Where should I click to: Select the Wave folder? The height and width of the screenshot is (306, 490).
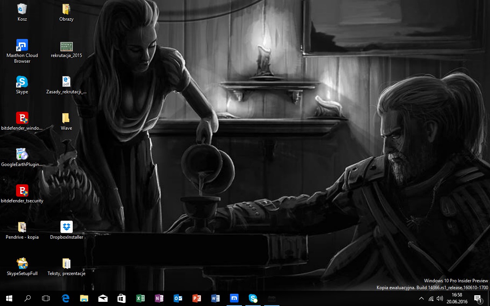(66, 121)
